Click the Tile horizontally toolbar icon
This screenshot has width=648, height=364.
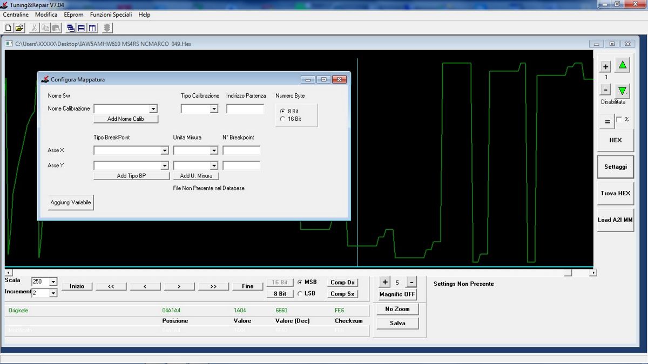(81, 28)
